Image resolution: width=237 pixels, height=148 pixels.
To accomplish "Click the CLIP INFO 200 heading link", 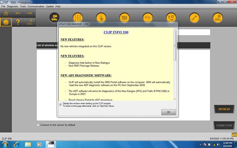I will (x=116, y=32).
